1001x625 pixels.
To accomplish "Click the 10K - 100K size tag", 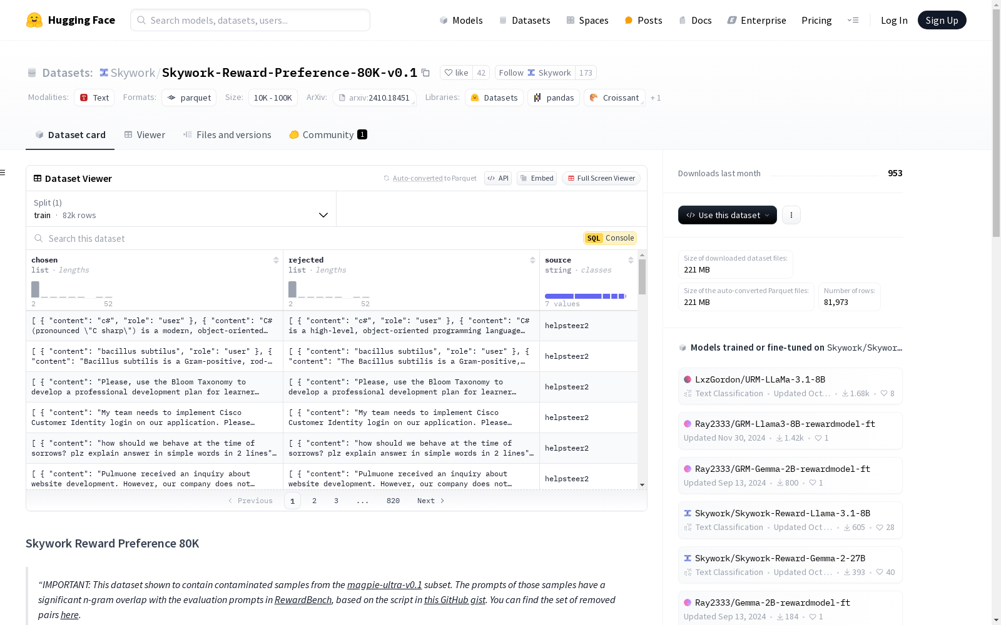I will [x=273, y=97].
